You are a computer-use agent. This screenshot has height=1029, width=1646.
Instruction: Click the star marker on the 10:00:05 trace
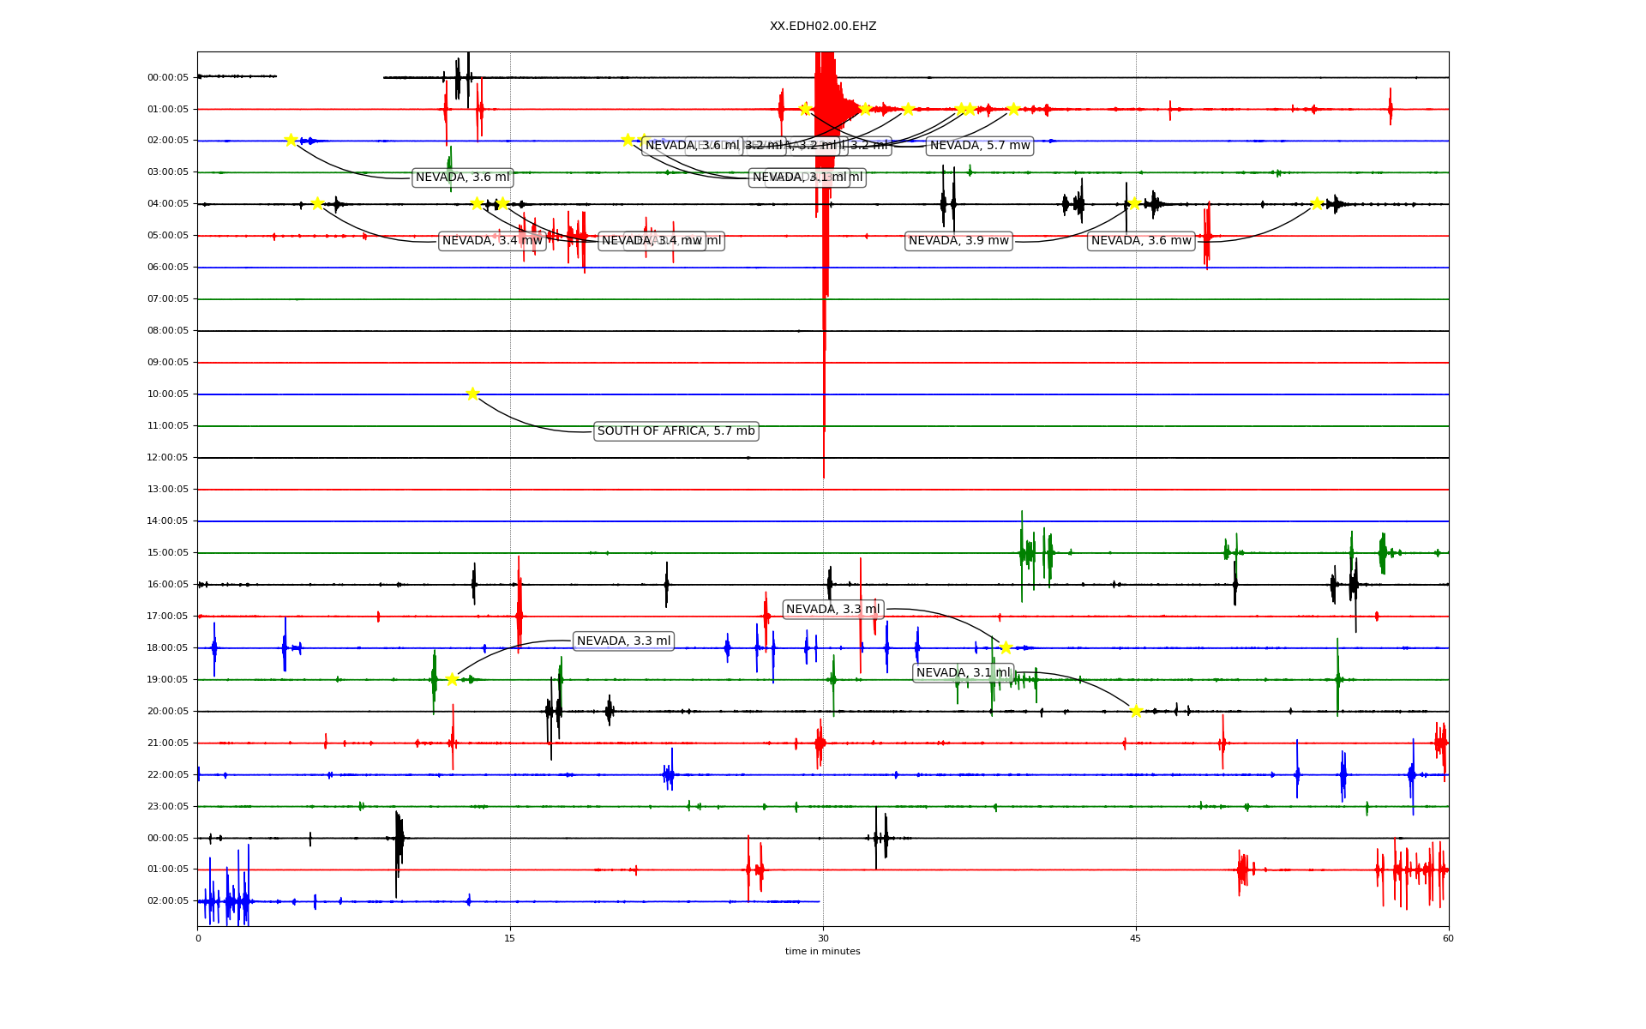pos(472,394)
